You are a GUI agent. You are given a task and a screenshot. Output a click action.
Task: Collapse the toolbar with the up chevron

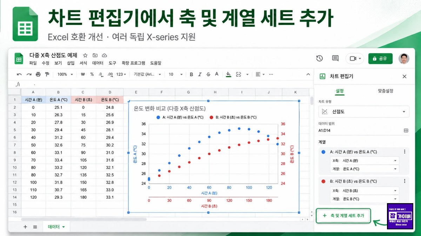[308, 74]
